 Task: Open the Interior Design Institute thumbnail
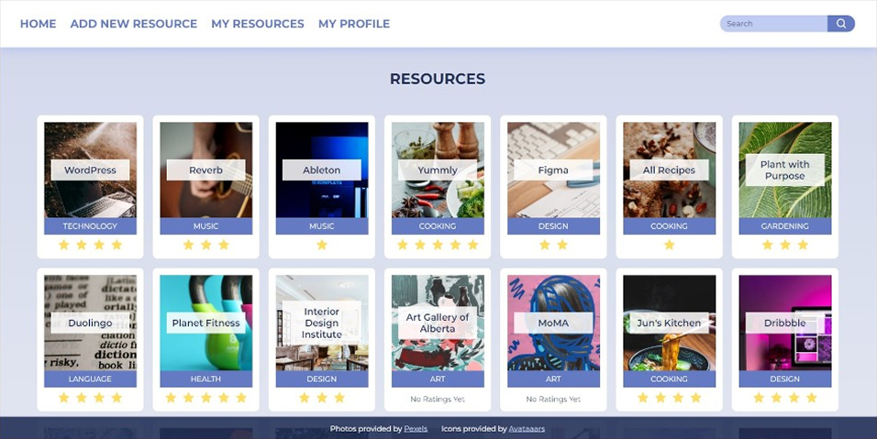pyautogui.click(x=322, y=323)
